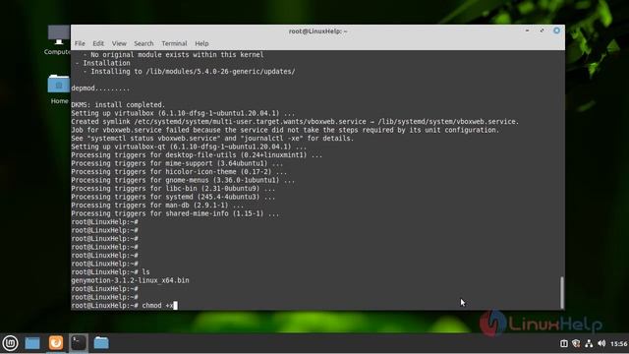629x354 pixels.
Task: Click the 'Processing triggers for systemd' line
Action: pyautogui.click(x=173, y=197)
